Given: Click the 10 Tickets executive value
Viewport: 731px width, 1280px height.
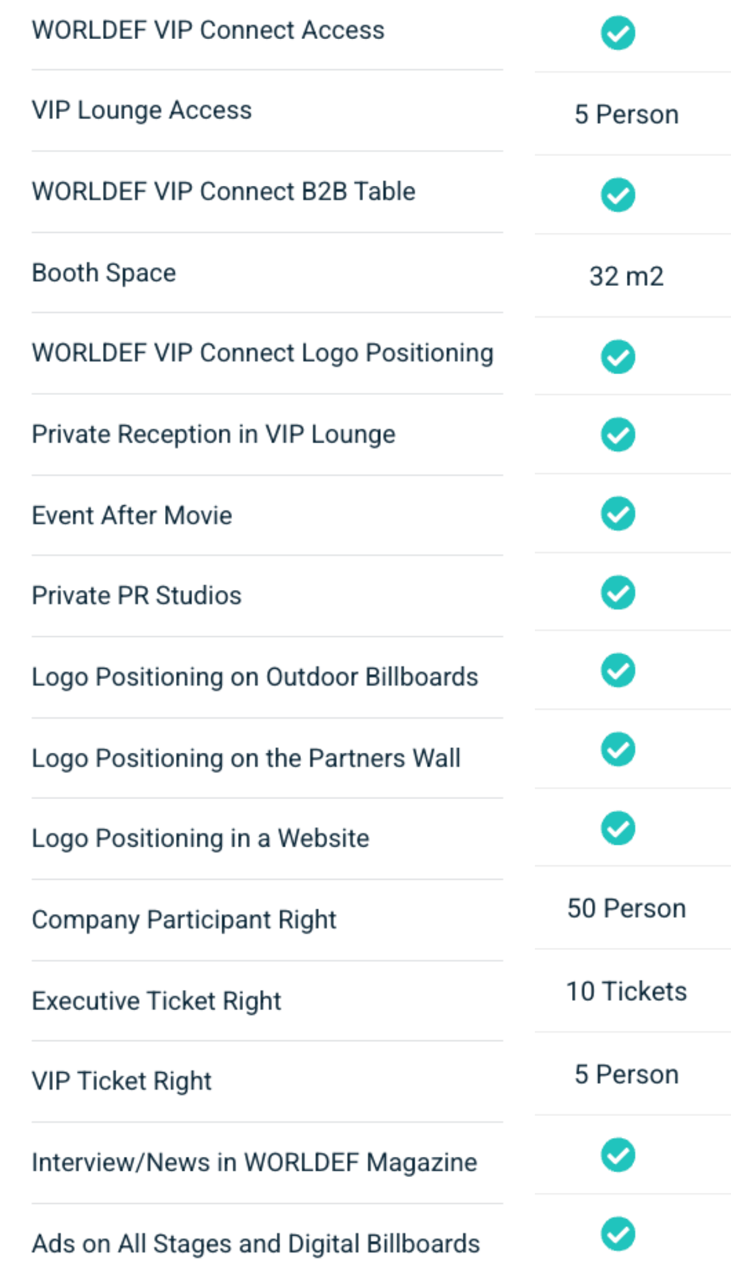Looking at the screenshot, I should 626,991.
